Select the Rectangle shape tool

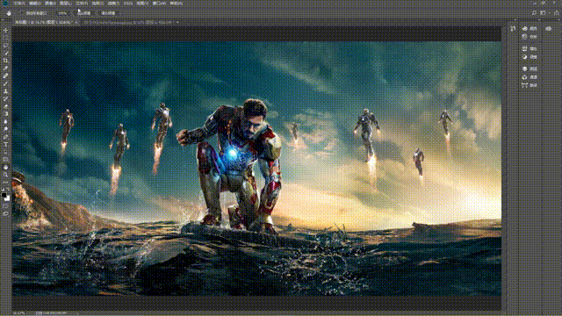(5, 160)
